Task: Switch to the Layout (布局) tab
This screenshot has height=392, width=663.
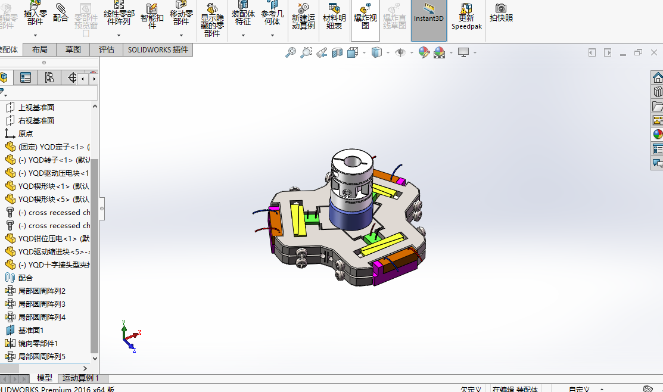Action: [40, 49]
